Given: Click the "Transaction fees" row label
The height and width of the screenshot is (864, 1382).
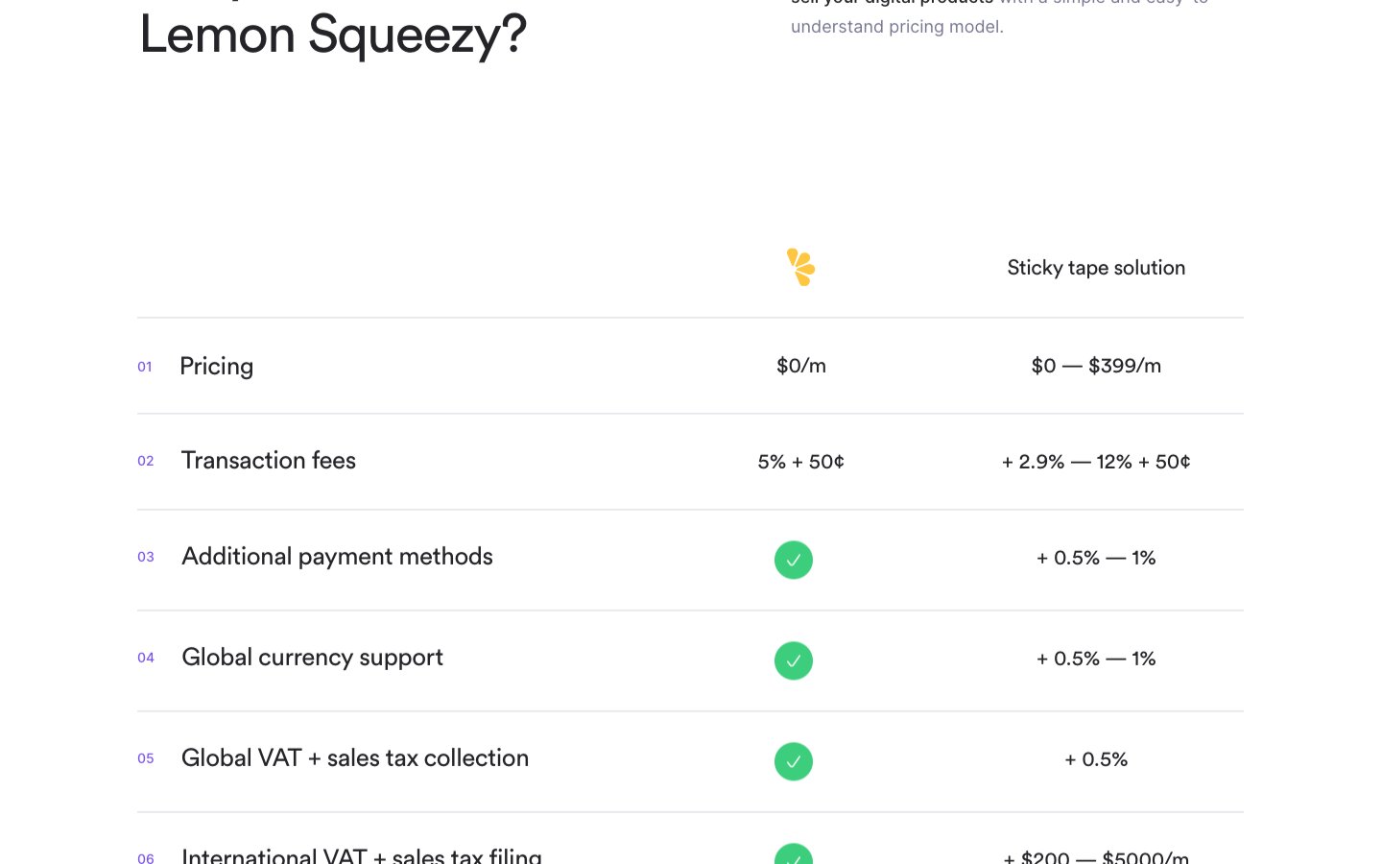Looking at the screenshot, I should [269, 461].
